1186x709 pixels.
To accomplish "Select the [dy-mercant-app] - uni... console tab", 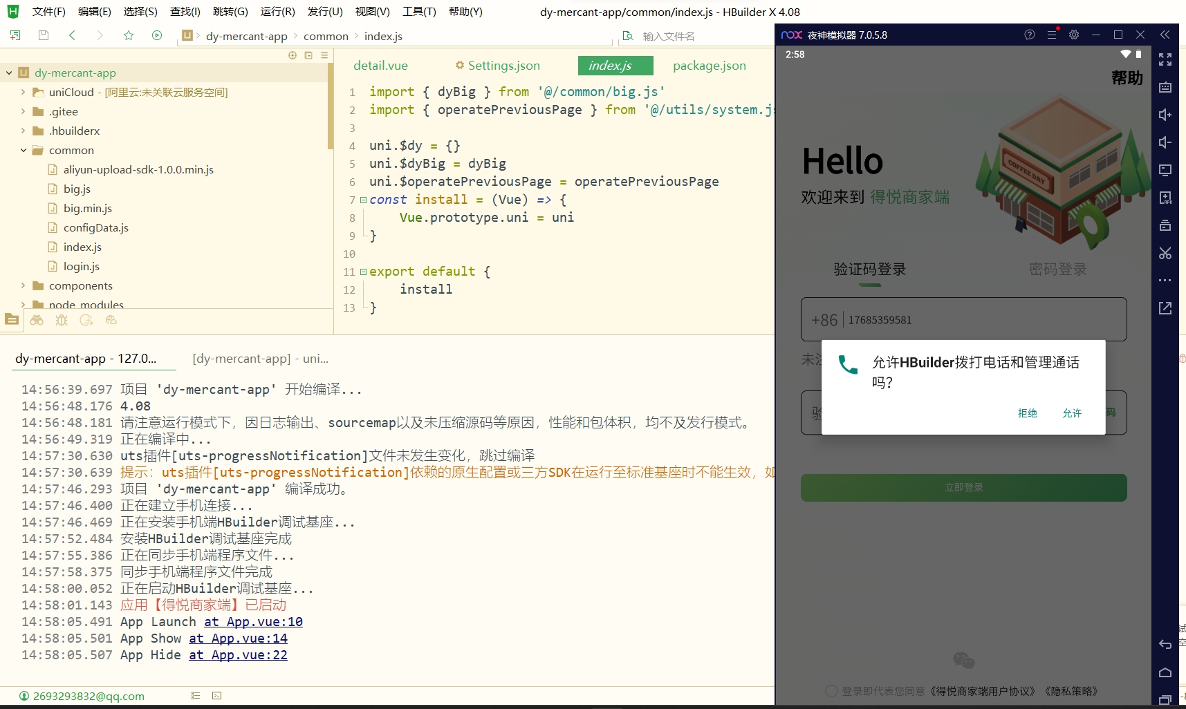I will coord(260,359).
